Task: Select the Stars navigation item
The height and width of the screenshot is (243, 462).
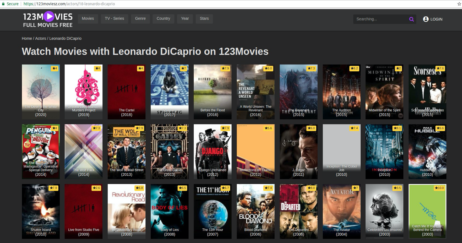Action: [x=204, y=19]
